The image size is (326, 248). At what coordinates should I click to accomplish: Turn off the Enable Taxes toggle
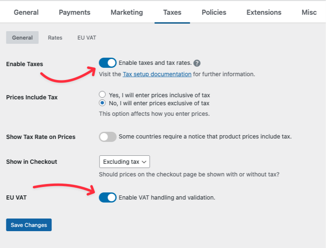tap(108, 63)
